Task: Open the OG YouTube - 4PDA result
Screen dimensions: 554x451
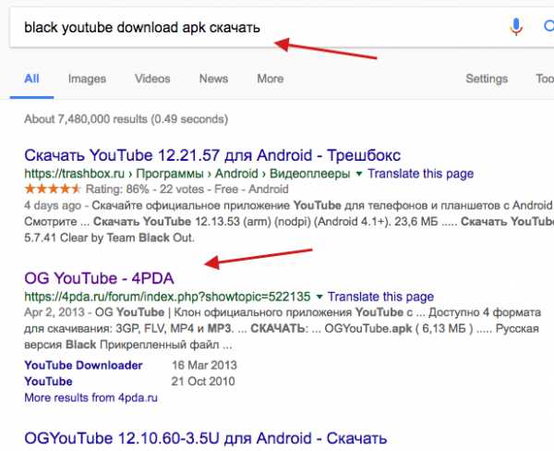Action: click(99, 278)
